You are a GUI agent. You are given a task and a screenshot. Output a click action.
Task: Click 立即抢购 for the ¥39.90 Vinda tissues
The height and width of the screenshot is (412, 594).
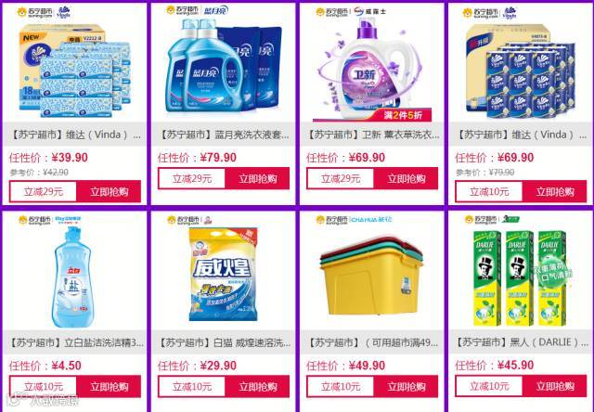click(x=109, y=191)
